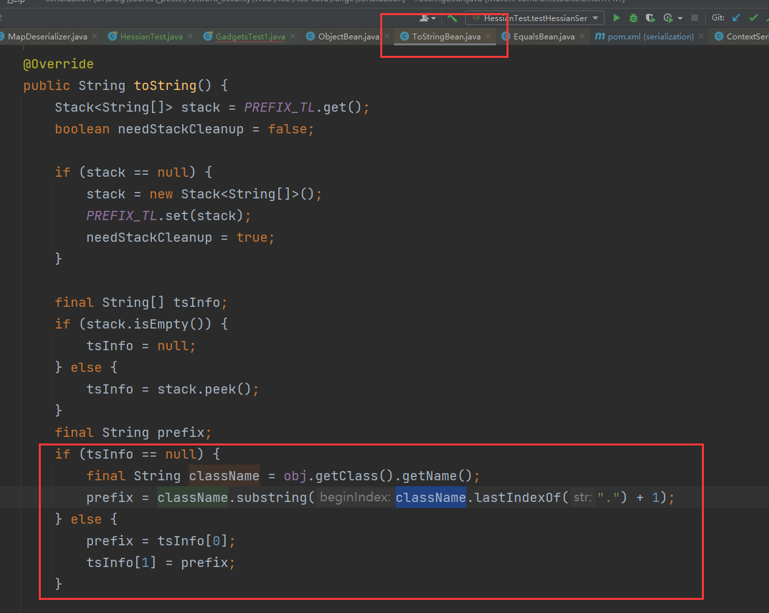Click the Maven icon on pom.xml tab
Image resolution: width=769 pixels, height=613 pixels.
point(599,36)
